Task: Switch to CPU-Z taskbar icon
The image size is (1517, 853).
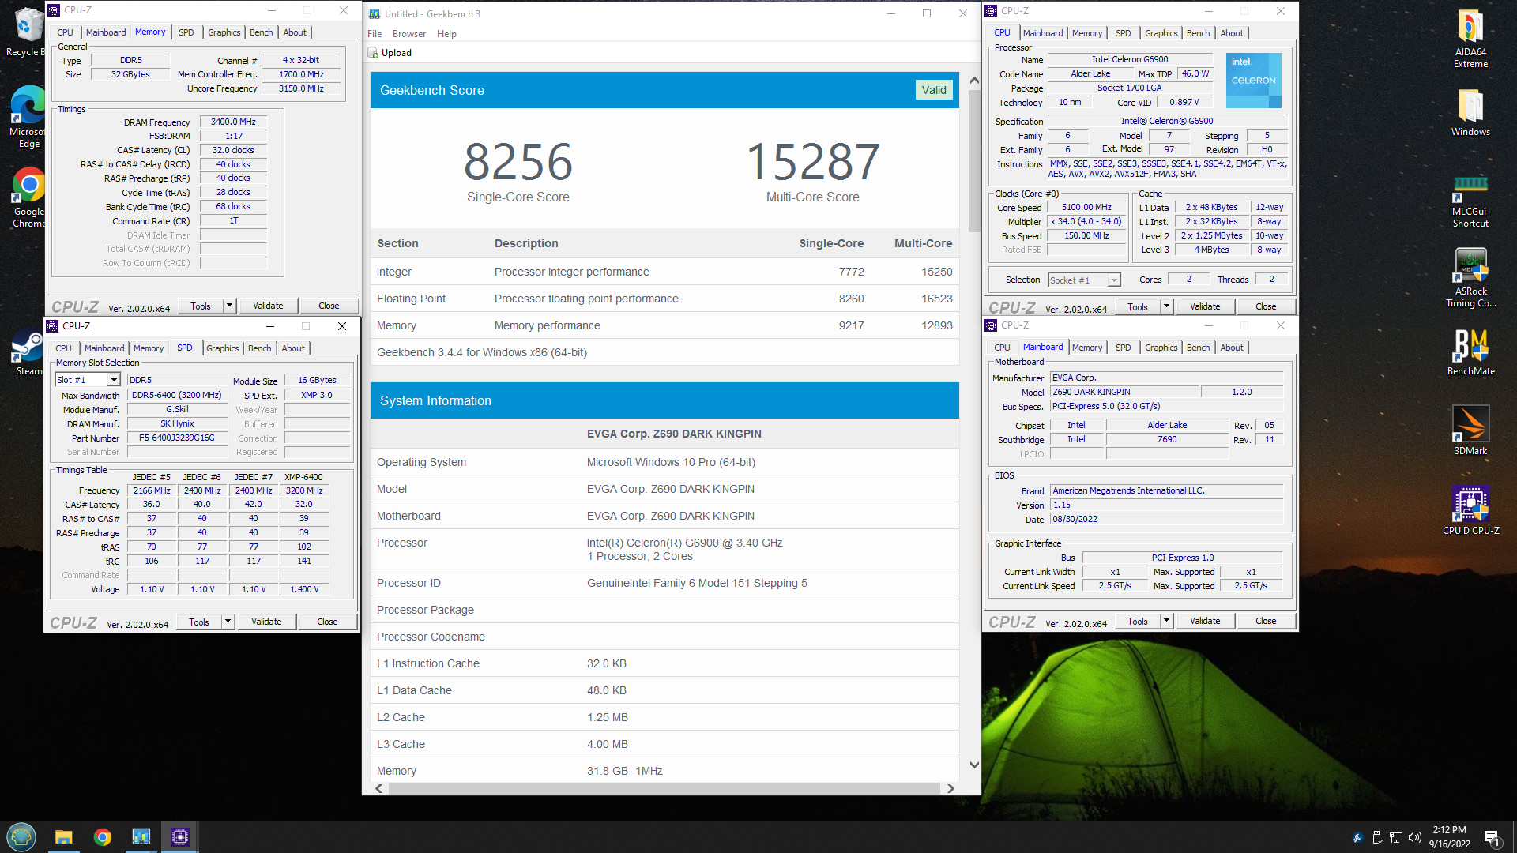Action: click(x=179, y=837)
